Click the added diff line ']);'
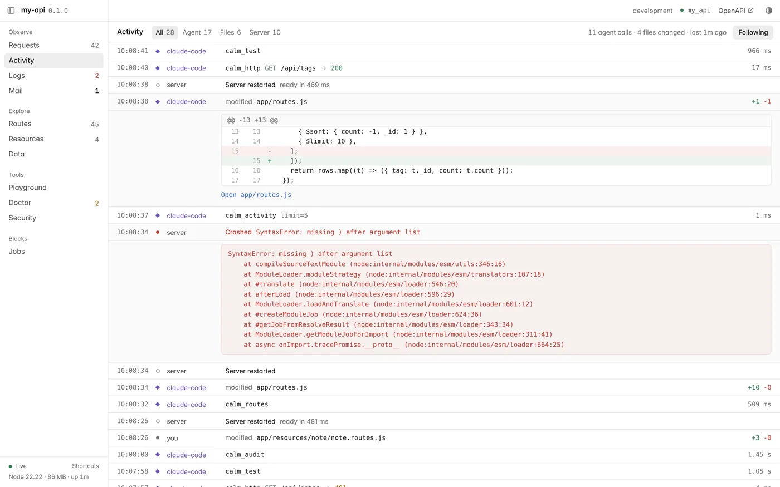 (496, 161)
